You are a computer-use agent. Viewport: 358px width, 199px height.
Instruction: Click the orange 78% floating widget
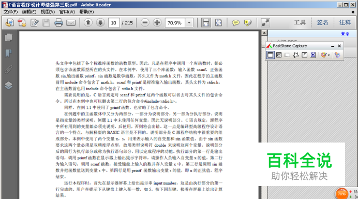coord(341,194)
